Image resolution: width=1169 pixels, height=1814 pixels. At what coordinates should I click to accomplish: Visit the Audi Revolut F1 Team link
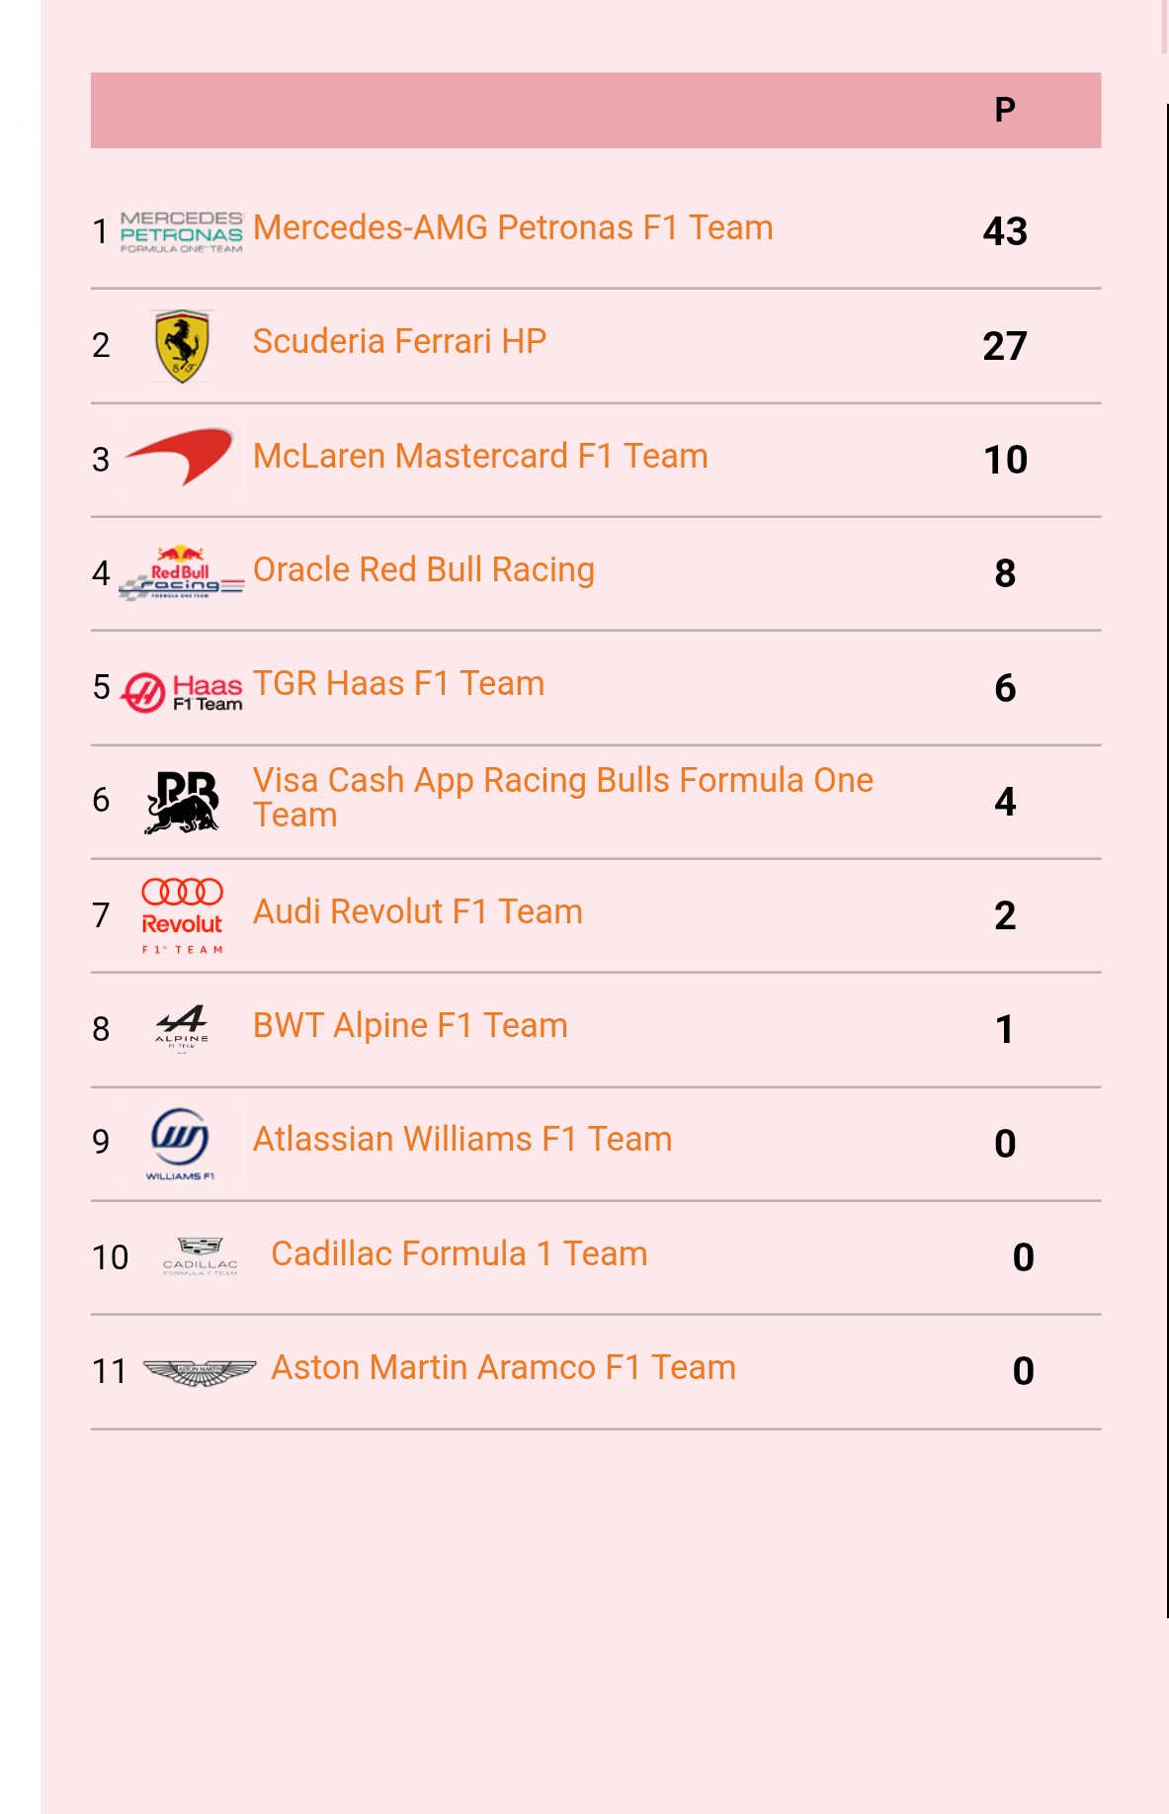pyautogui.click(x=418, y=912)
